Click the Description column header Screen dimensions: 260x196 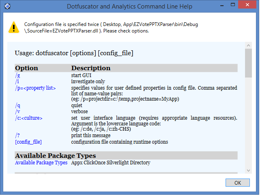tap(91, 68)
